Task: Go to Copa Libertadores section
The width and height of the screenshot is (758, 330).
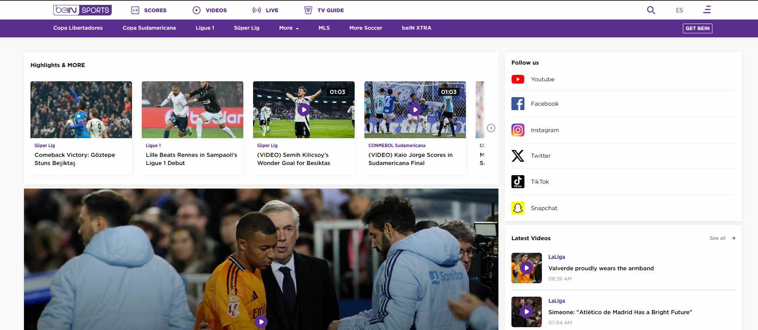Action: click(x=78, y=28)
